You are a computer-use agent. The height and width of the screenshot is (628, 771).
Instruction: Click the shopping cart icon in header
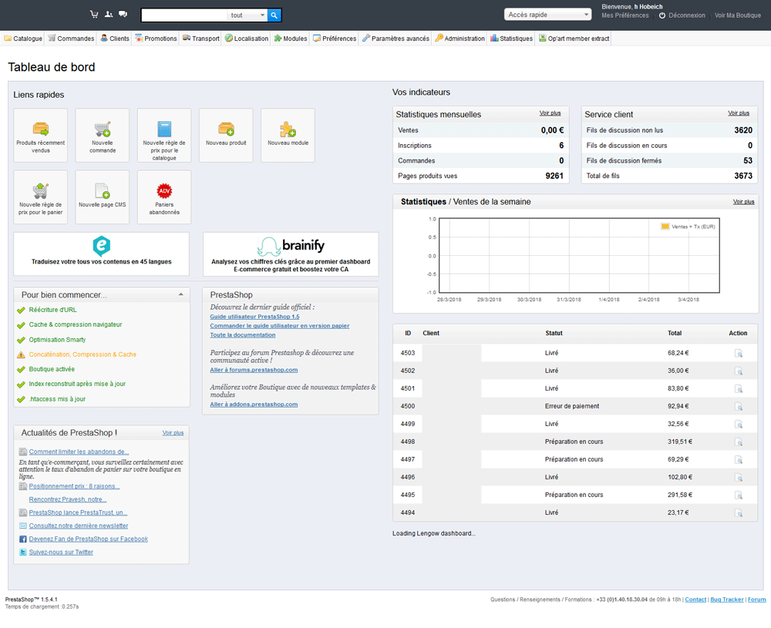(94, 14)
